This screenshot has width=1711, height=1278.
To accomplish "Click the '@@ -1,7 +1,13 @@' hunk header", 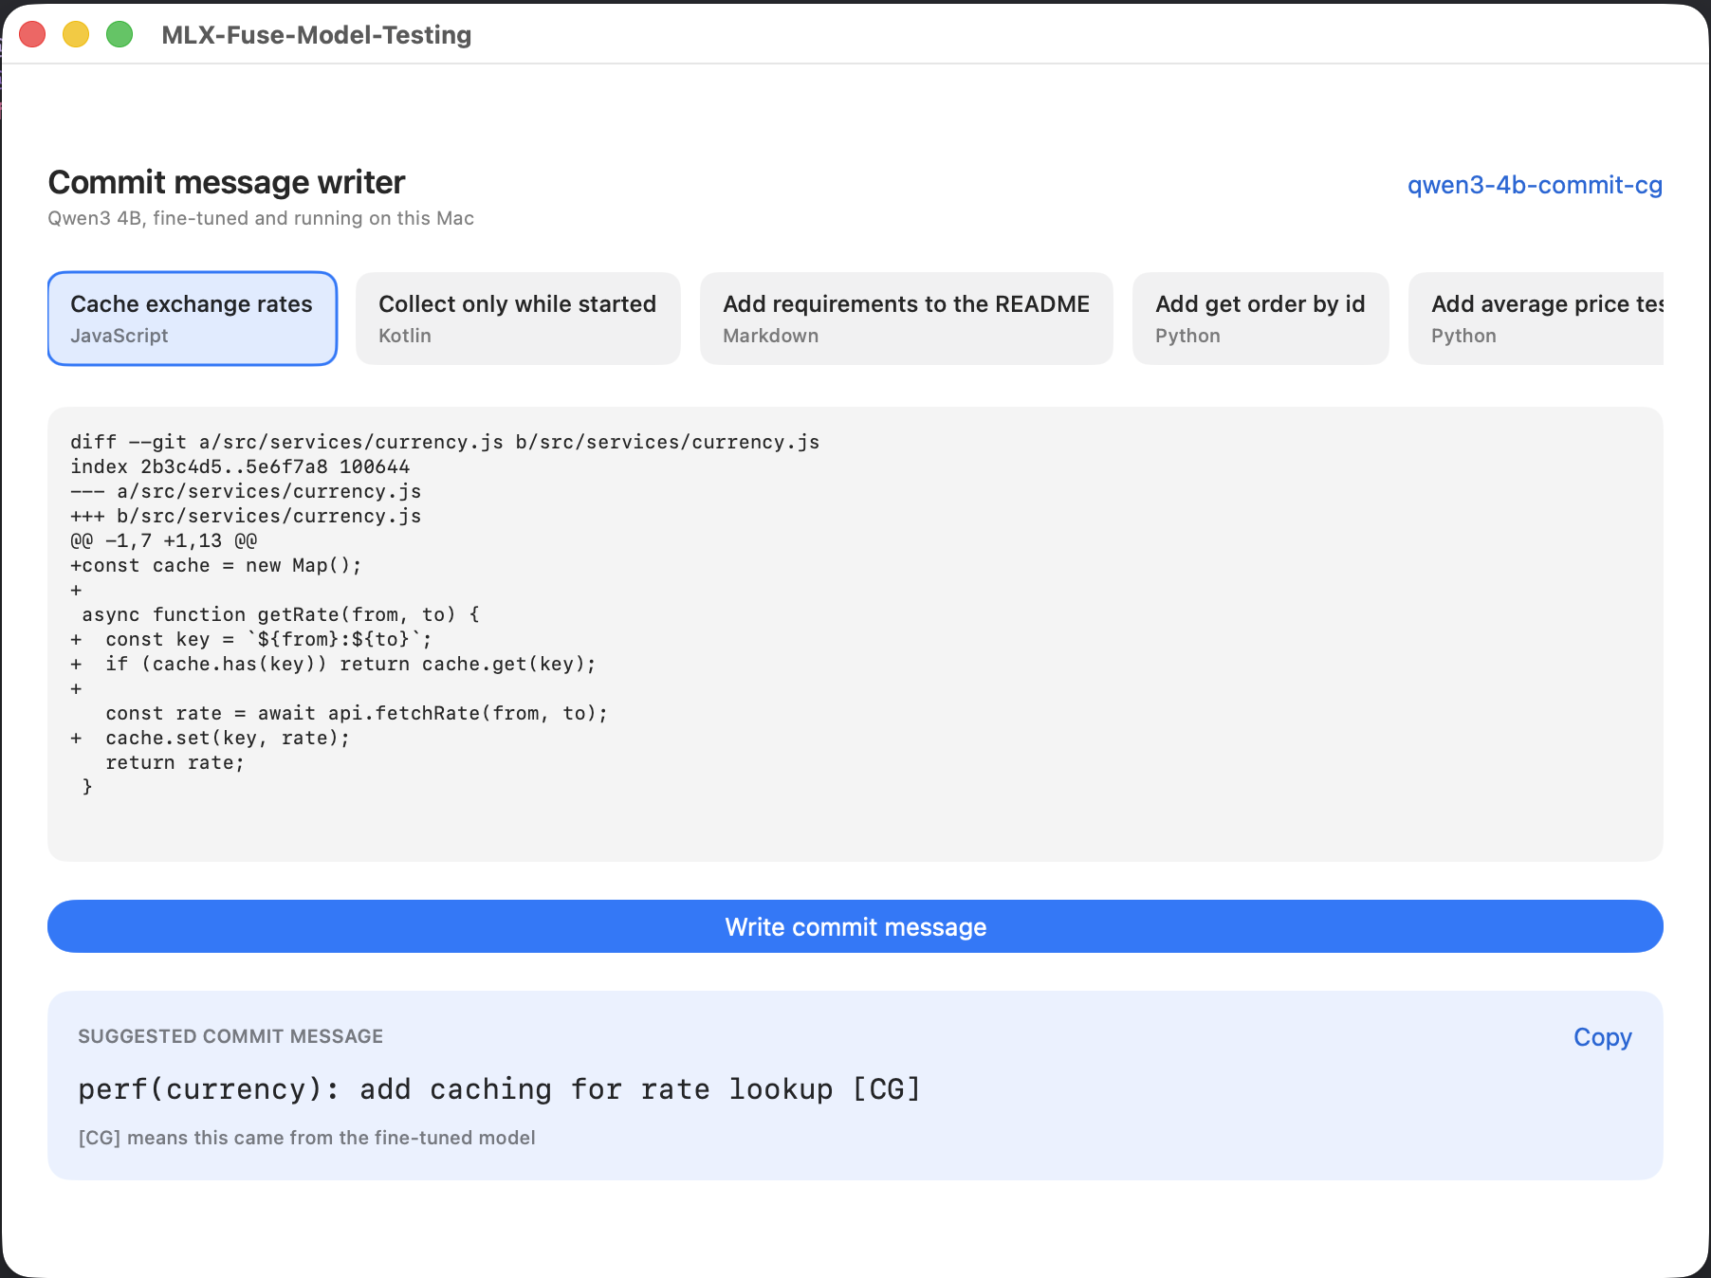I will point(163,541).
